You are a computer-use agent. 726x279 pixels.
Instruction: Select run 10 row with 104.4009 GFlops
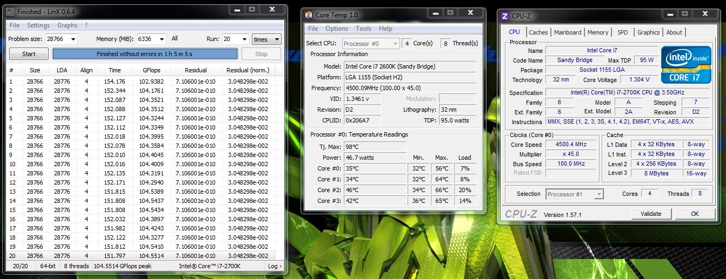(141, 164)
